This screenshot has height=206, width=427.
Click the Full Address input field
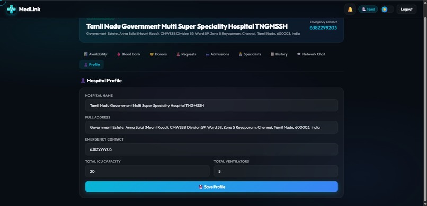[x=211, y=127]
